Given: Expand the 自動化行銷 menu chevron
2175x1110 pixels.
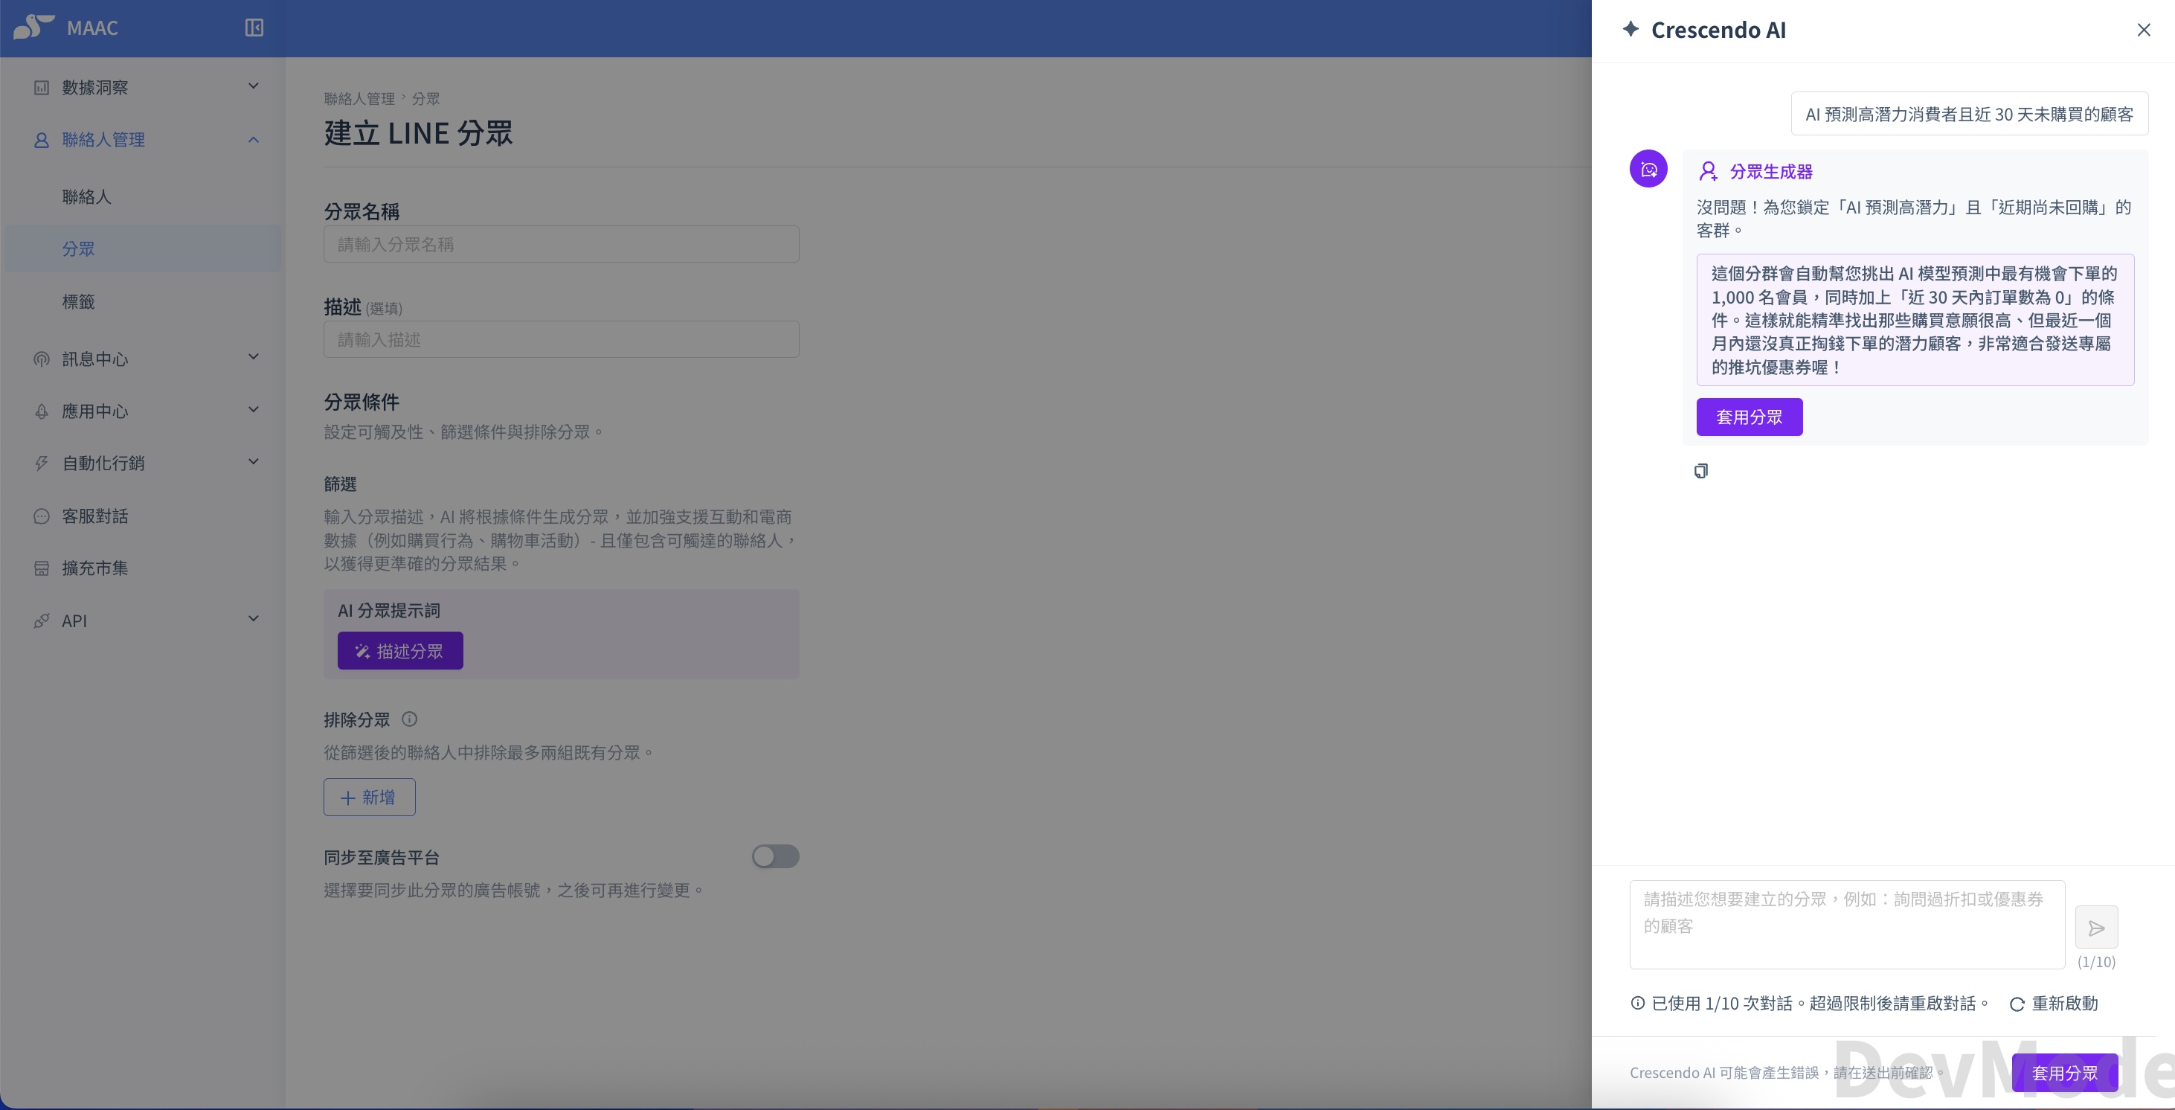Looking at the screenshot, I should pos(254,462).
